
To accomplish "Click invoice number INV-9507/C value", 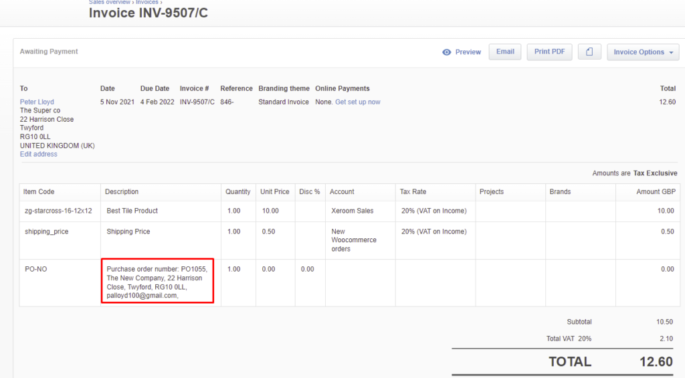I will click(x=197, y=102).
